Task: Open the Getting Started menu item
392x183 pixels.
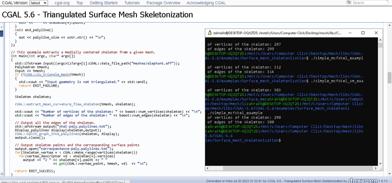Action: click(103, 3)
